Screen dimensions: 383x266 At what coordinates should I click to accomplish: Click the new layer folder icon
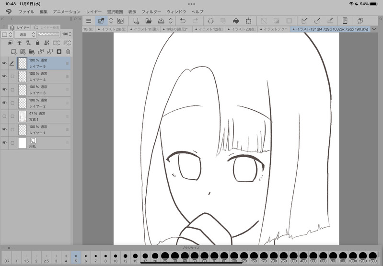32,52
